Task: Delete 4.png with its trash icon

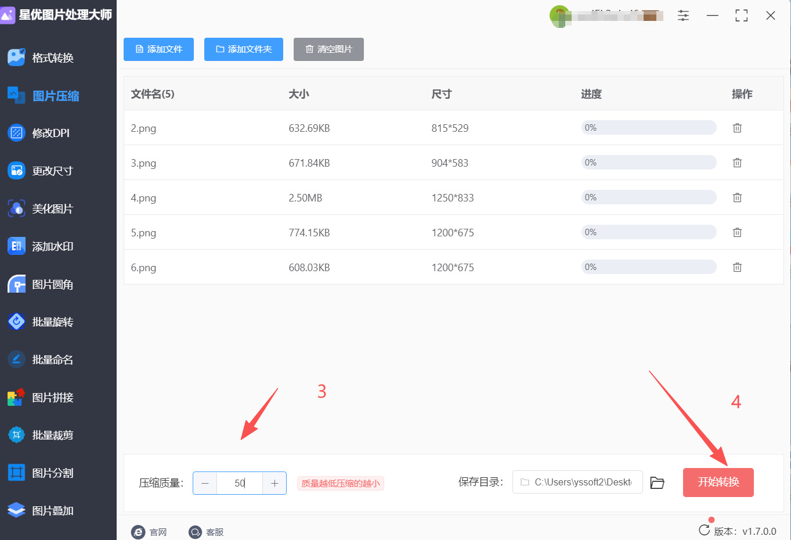Action: (x=737, y=197)
